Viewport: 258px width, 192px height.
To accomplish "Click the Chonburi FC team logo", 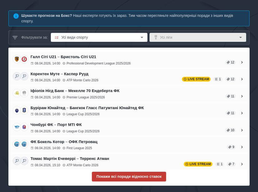I will 17,127.
